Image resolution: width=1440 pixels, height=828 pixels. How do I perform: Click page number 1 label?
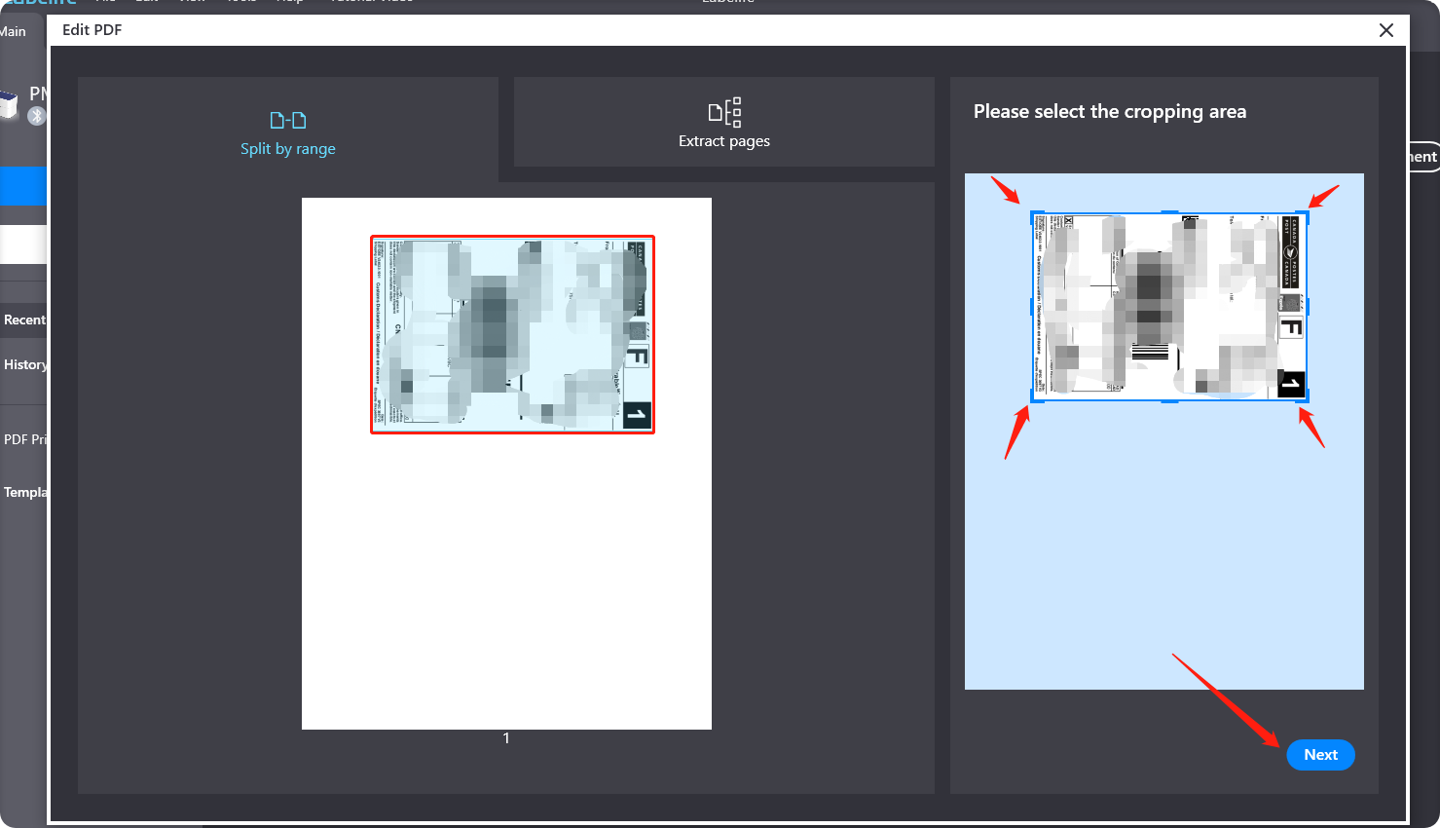[x=506, y=737]
